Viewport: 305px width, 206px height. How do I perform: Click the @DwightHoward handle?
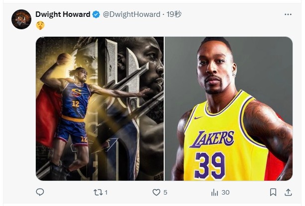tap(131, 14)
